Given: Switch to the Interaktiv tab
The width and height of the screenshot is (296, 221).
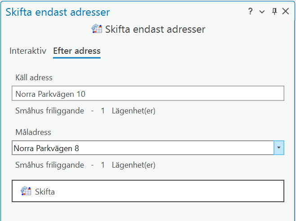Looking at the screenshot, I should [x=28, y=51].
